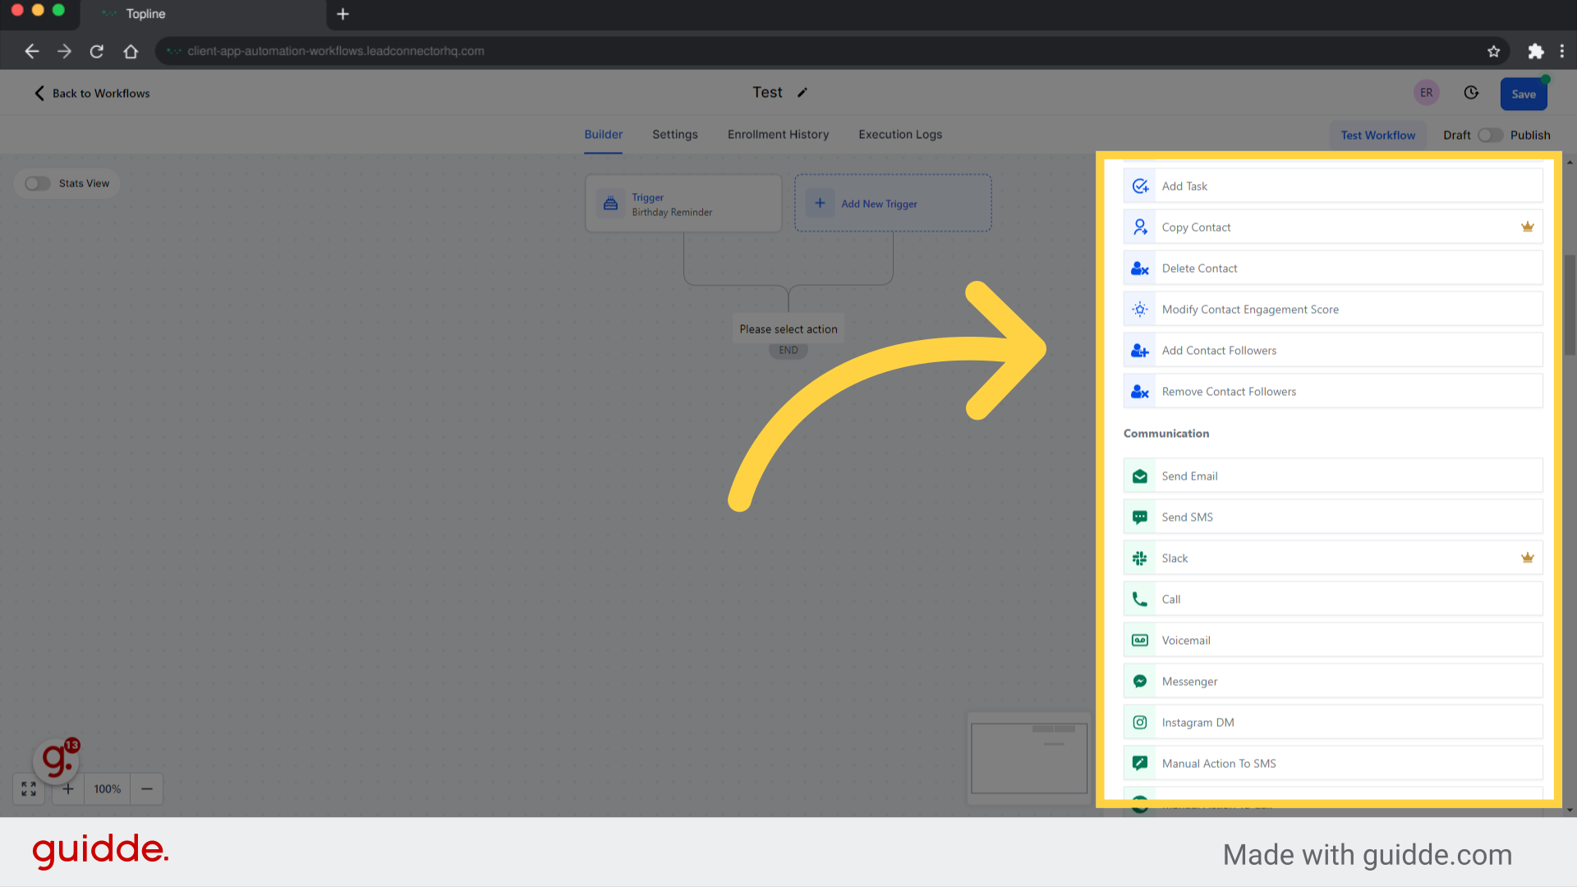Click the Delete Contact icon
Image resolution: width=1577 pixels, height=887 pixels.
(x=1140, y=269)
